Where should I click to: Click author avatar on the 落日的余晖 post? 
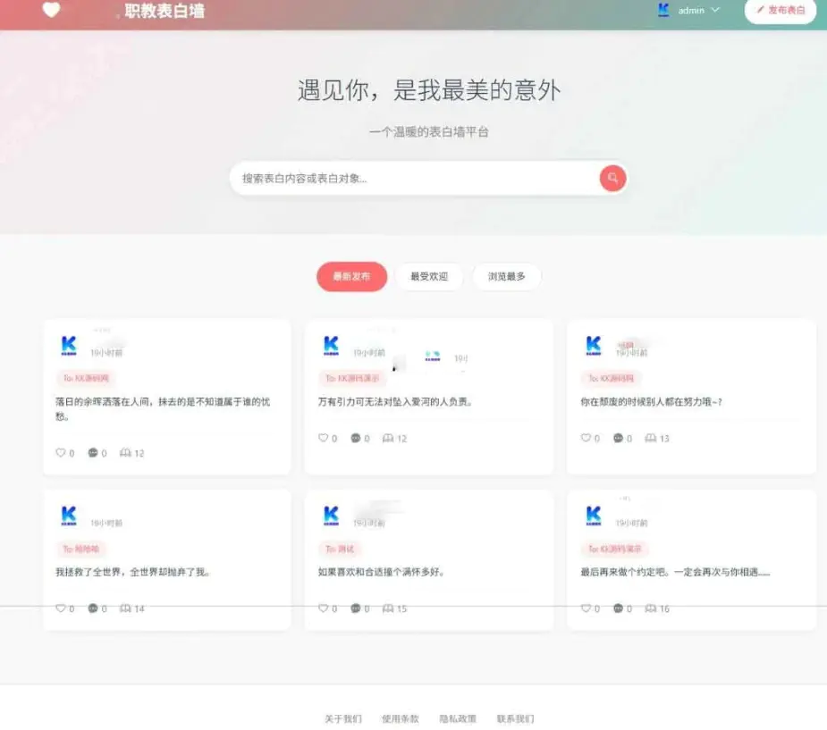(x=69, y=346)
